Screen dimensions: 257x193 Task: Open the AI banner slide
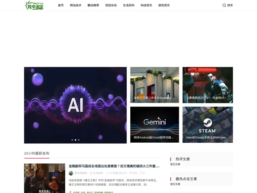[x=75, y=105]
